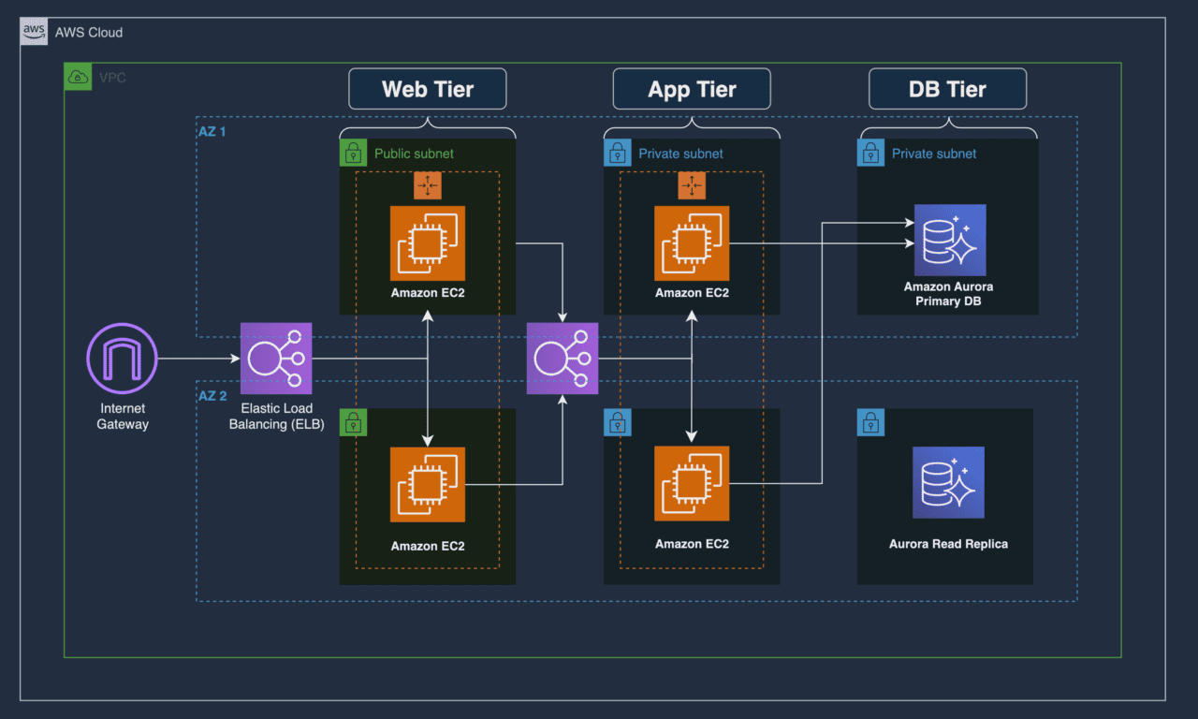Select the AZ 1 label
The height and width of the screenshot is (719, 1198).
[212, 131]
